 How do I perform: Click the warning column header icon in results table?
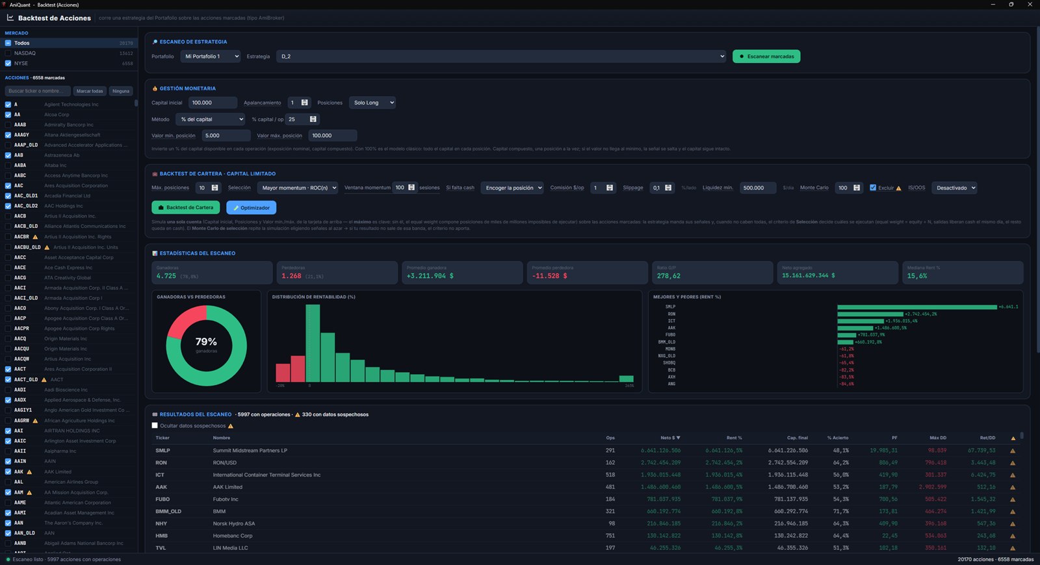click(x=1013, y=438)
